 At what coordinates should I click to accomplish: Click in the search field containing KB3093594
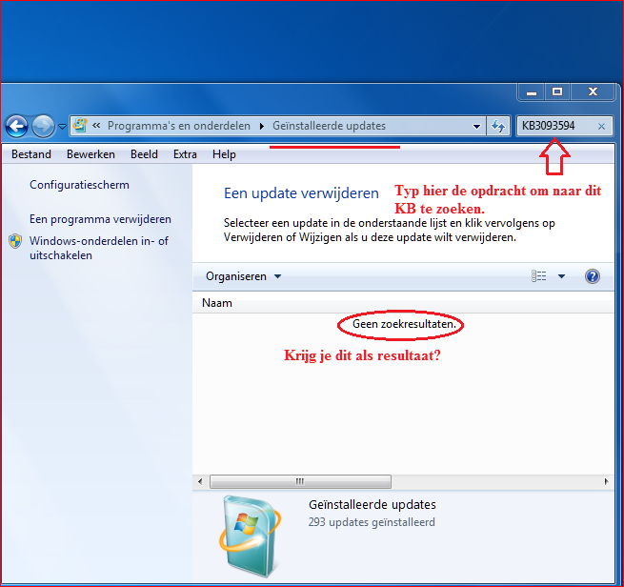555,126
